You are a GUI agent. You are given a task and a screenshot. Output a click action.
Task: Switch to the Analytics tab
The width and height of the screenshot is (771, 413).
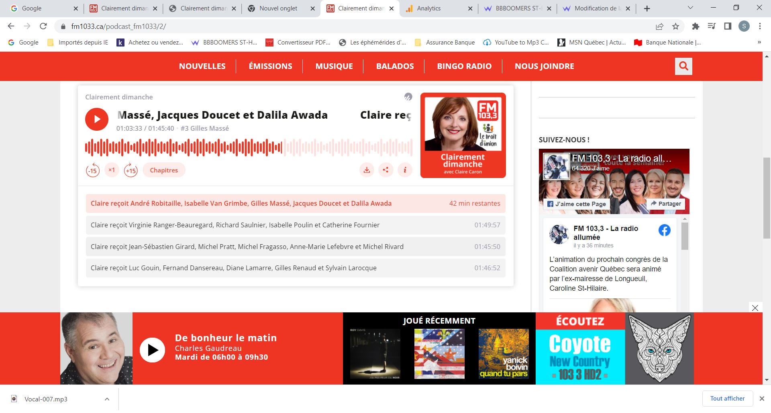tap(438, 8)
